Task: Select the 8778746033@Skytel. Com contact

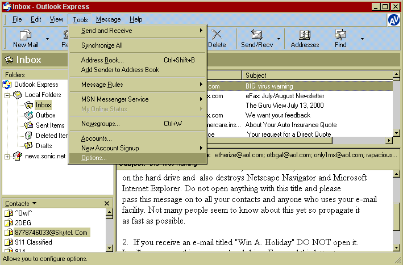Action: 51,233
